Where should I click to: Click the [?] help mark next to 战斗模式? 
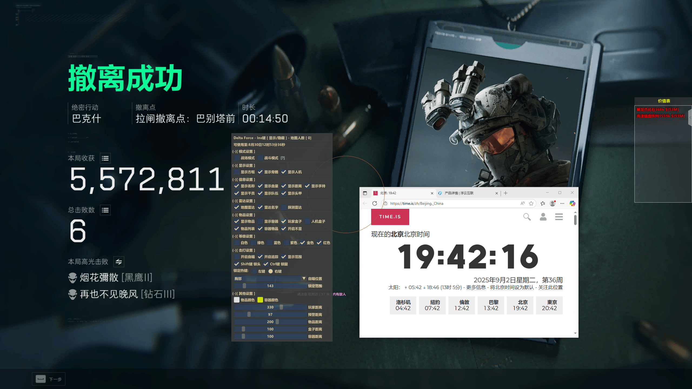[x=283, y=158]
